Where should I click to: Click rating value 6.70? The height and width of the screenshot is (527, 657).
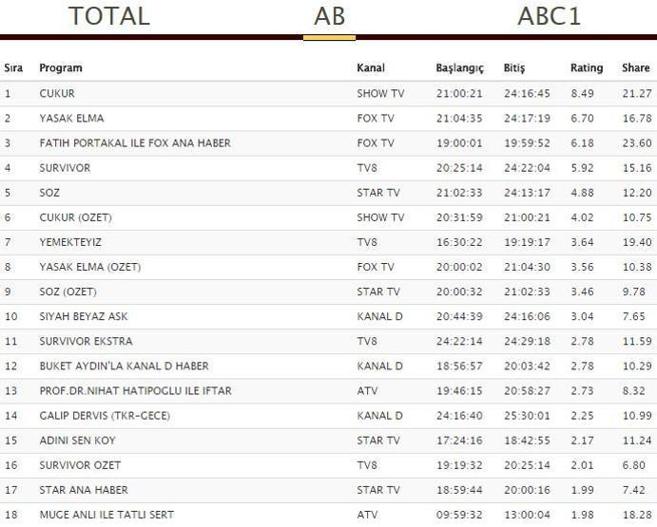coord(582,118)
